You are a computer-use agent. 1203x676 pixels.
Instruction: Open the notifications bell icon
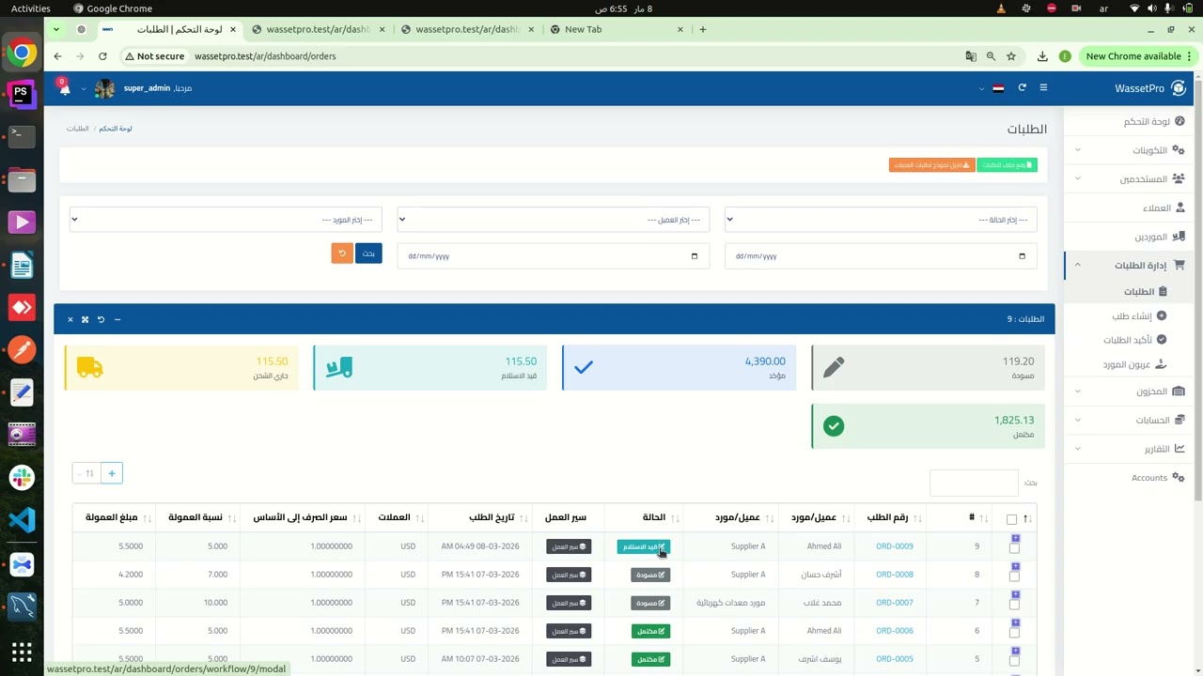(x=64, y=88)
